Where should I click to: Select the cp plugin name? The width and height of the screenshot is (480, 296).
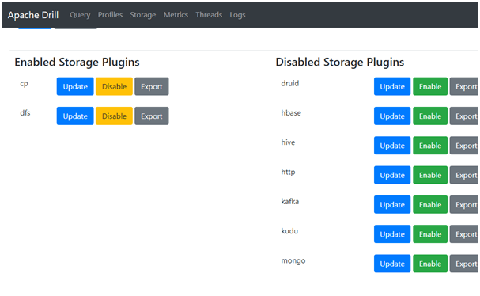point(25,84)
